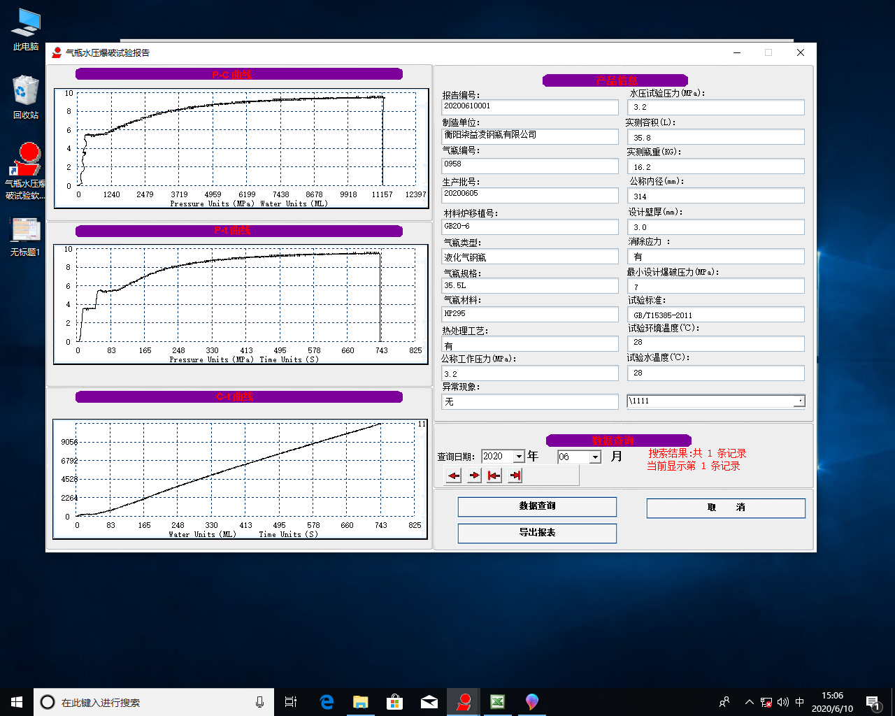Click 热处理工艺 field
The width and height of the screenshot is (895, 716).
(530, 345)
